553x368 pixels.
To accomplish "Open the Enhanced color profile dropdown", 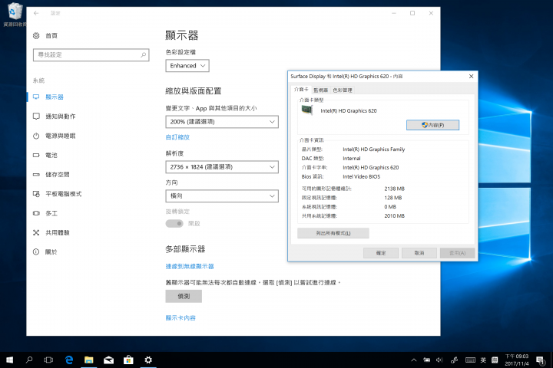I will click(187, 66).
